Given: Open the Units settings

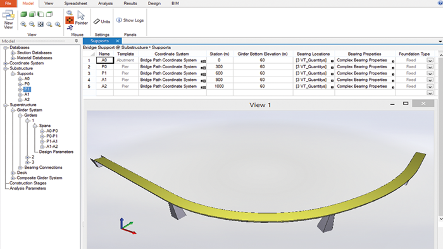Looking at the screenshot, I should coord(102,21).
